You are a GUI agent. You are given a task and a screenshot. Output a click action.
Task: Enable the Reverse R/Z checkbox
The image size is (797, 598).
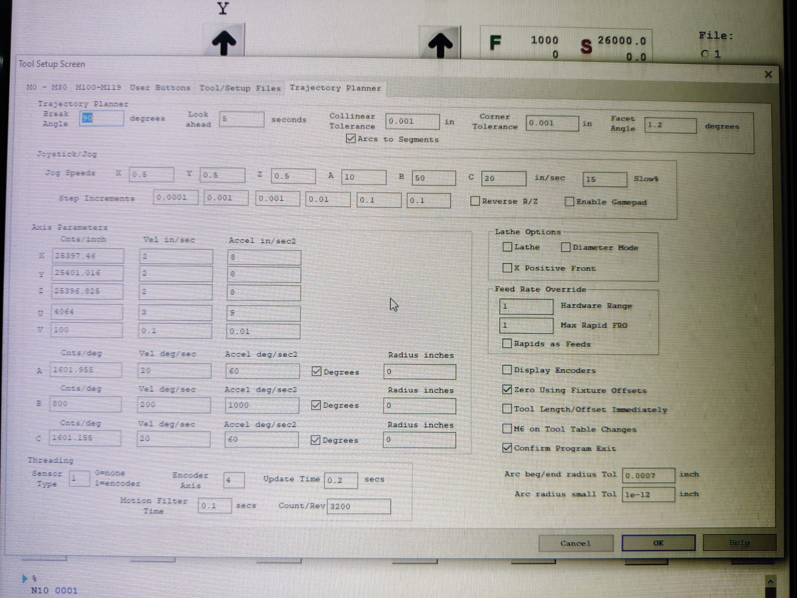coord(475,201)
